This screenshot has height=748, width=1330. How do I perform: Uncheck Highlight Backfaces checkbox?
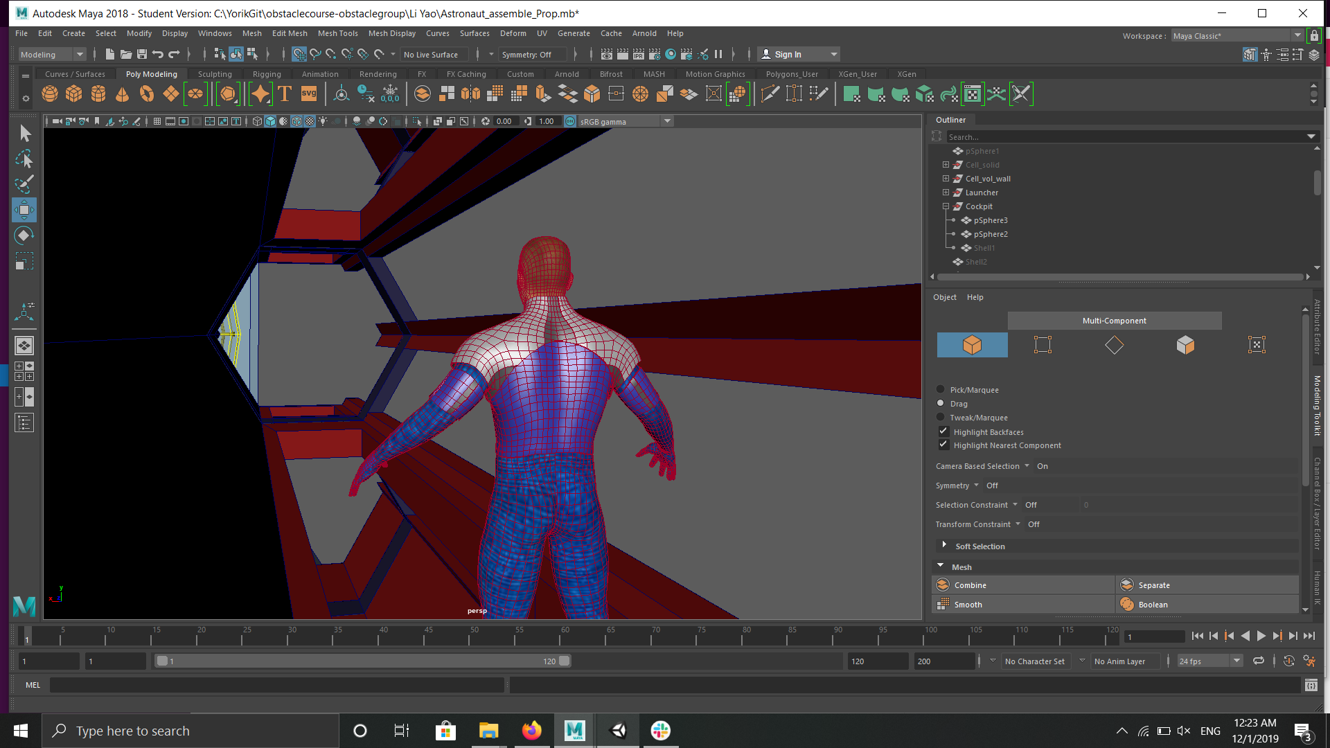pos(943,431)
